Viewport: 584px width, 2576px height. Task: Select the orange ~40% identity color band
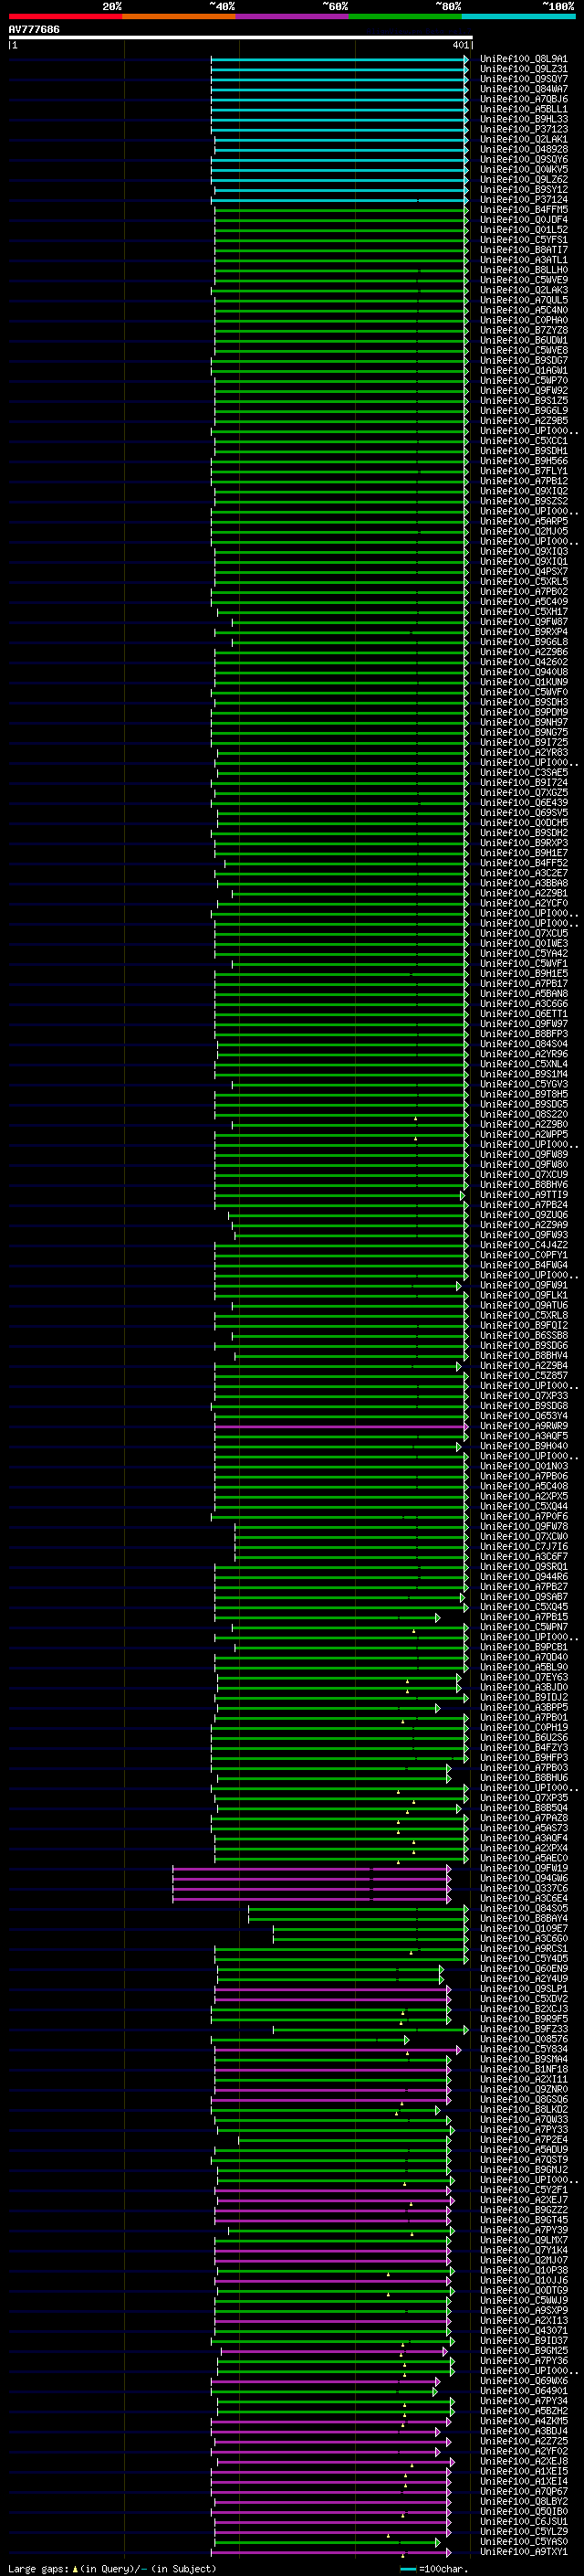tap(179, 16)
